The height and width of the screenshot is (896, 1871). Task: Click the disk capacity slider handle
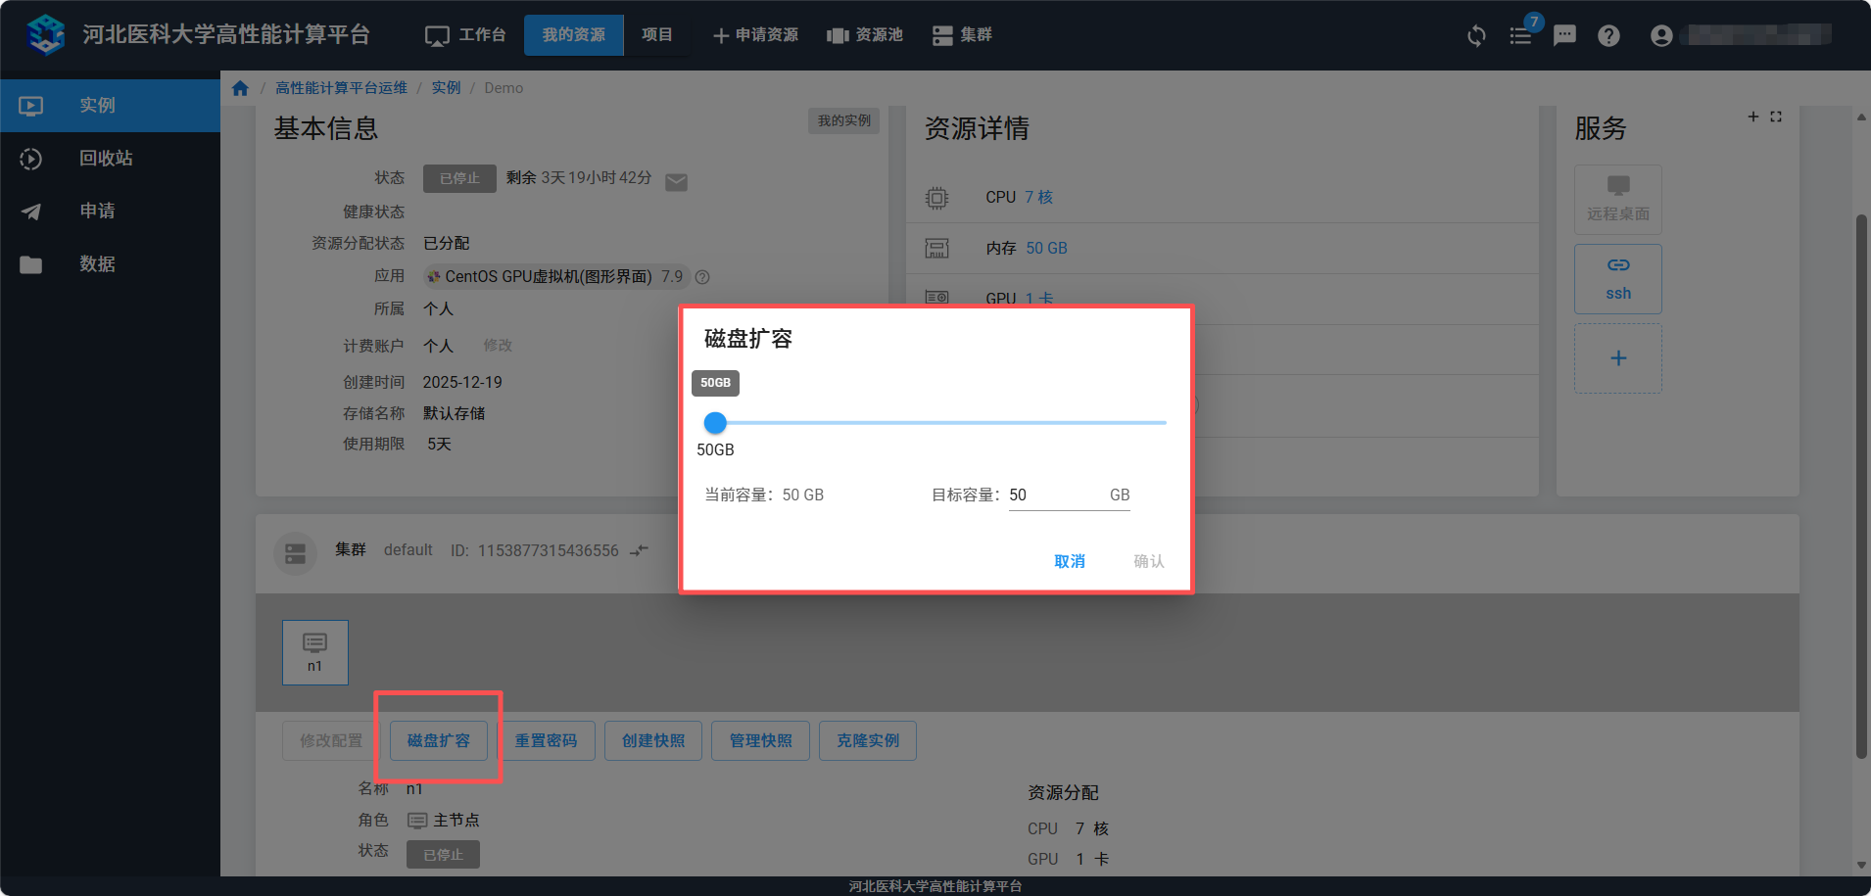point(715,423)
